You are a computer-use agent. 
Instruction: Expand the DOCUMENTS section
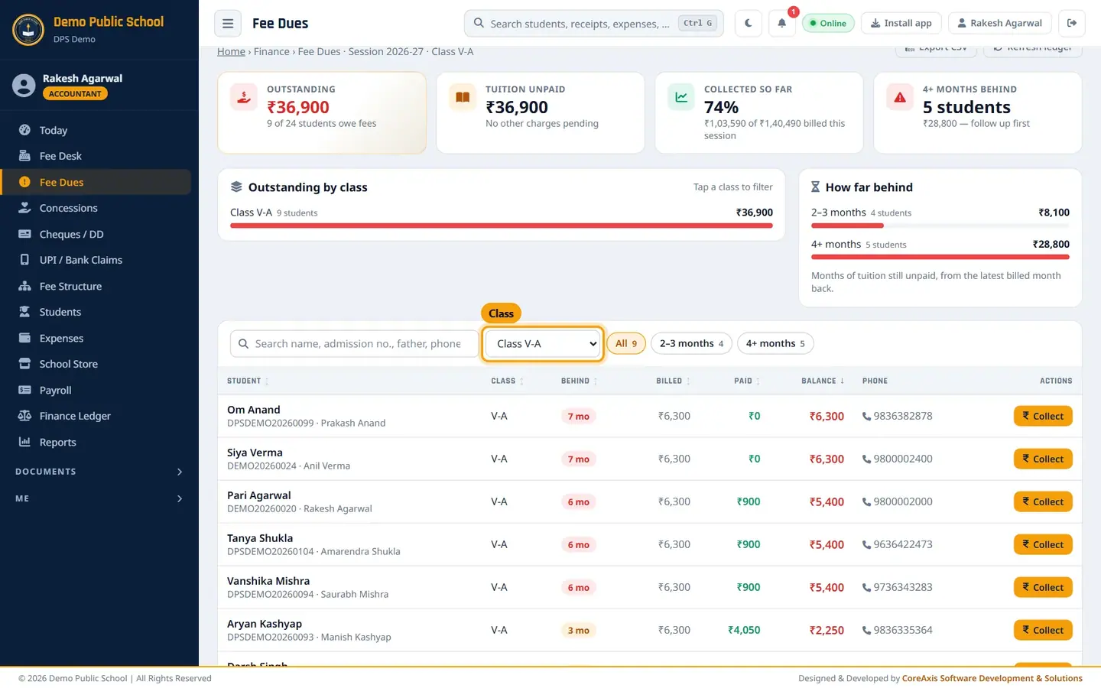[x=99, y=472]
